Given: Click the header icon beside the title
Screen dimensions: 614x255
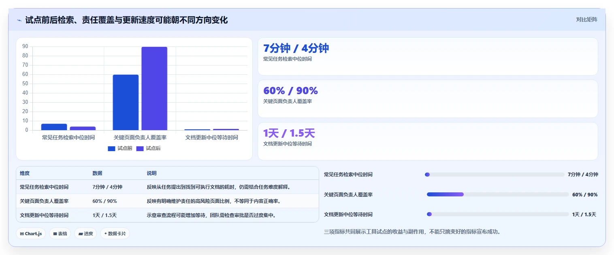Looking at the screenshot, I should click(x=19, y=20).
